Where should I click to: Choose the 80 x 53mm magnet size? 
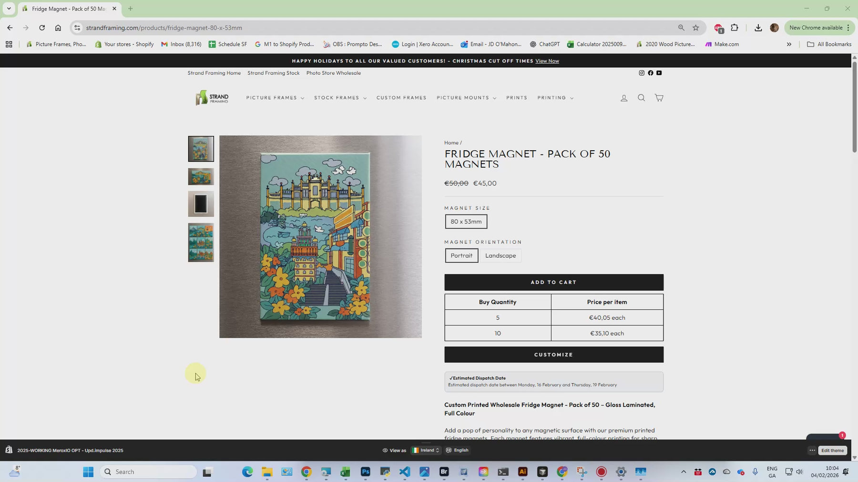click(x=466, y=222)
